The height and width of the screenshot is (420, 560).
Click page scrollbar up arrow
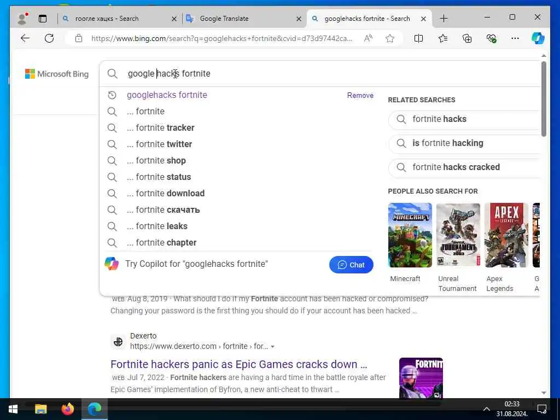point(544,56)
